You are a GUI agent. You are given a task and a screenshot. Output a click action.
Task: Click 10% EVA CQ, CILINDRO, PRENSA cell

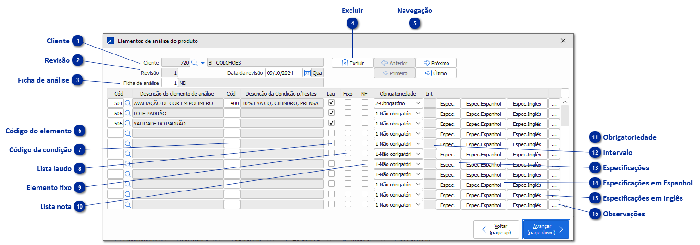282,103
